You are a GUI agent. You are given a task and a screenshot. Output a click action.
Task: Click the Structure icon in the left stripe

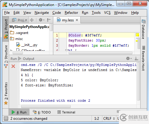pos(6,66)
